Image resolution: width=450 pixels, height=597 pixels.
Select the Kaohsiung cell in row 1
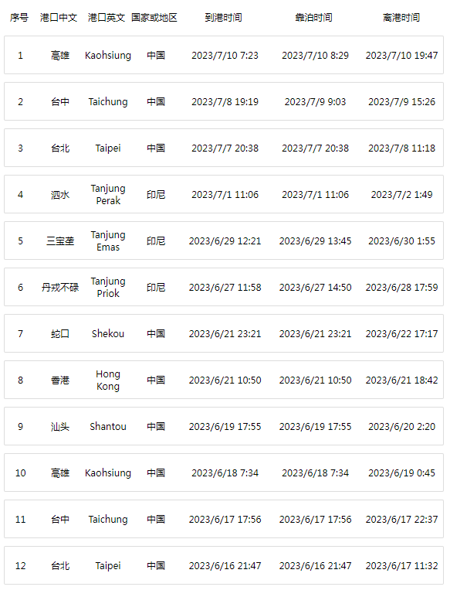click(x=108, y=56)
